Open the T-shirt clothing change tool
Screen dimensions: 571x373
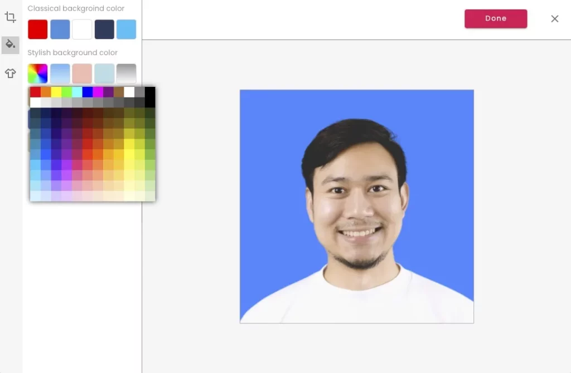click(10, 73)
